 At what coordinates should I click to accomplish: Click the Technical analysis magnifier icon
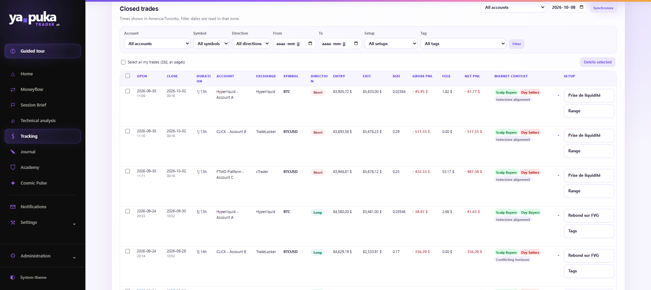[x=13, y=121]
